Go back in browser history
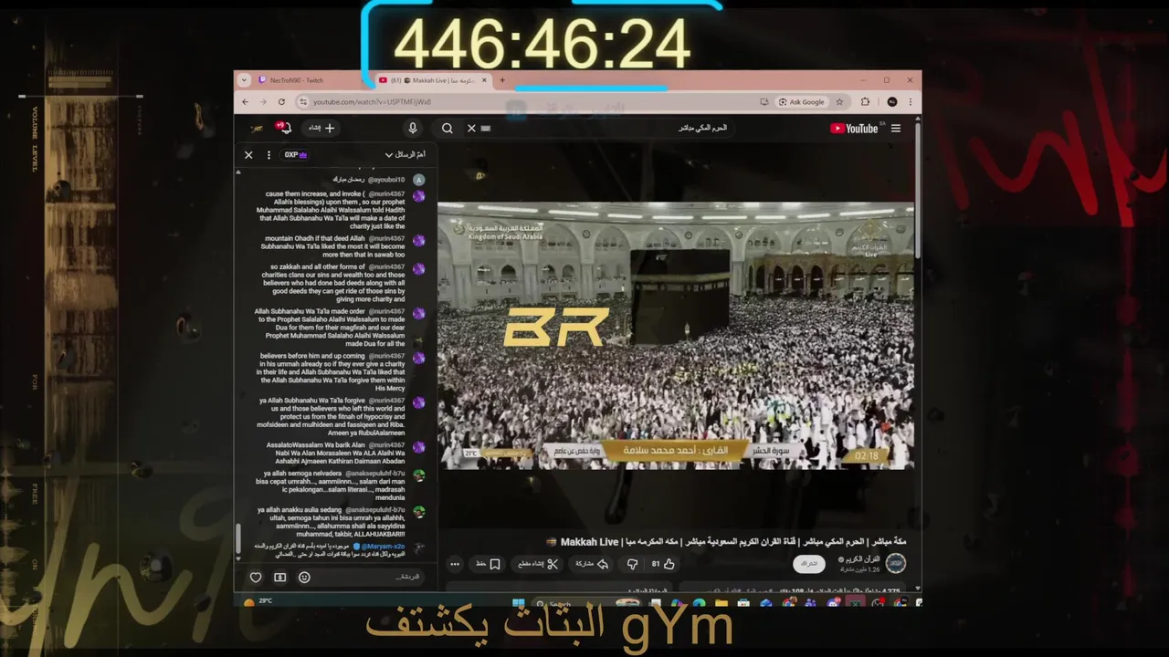The height and width of the screenshot is (657, 1169). [x=245, y=102]
